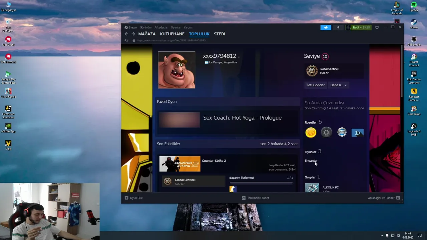Open the Arkadaşlar menu
Viewport: 427px width, 240px height.
pyautogui.click(x=161, y=28)
